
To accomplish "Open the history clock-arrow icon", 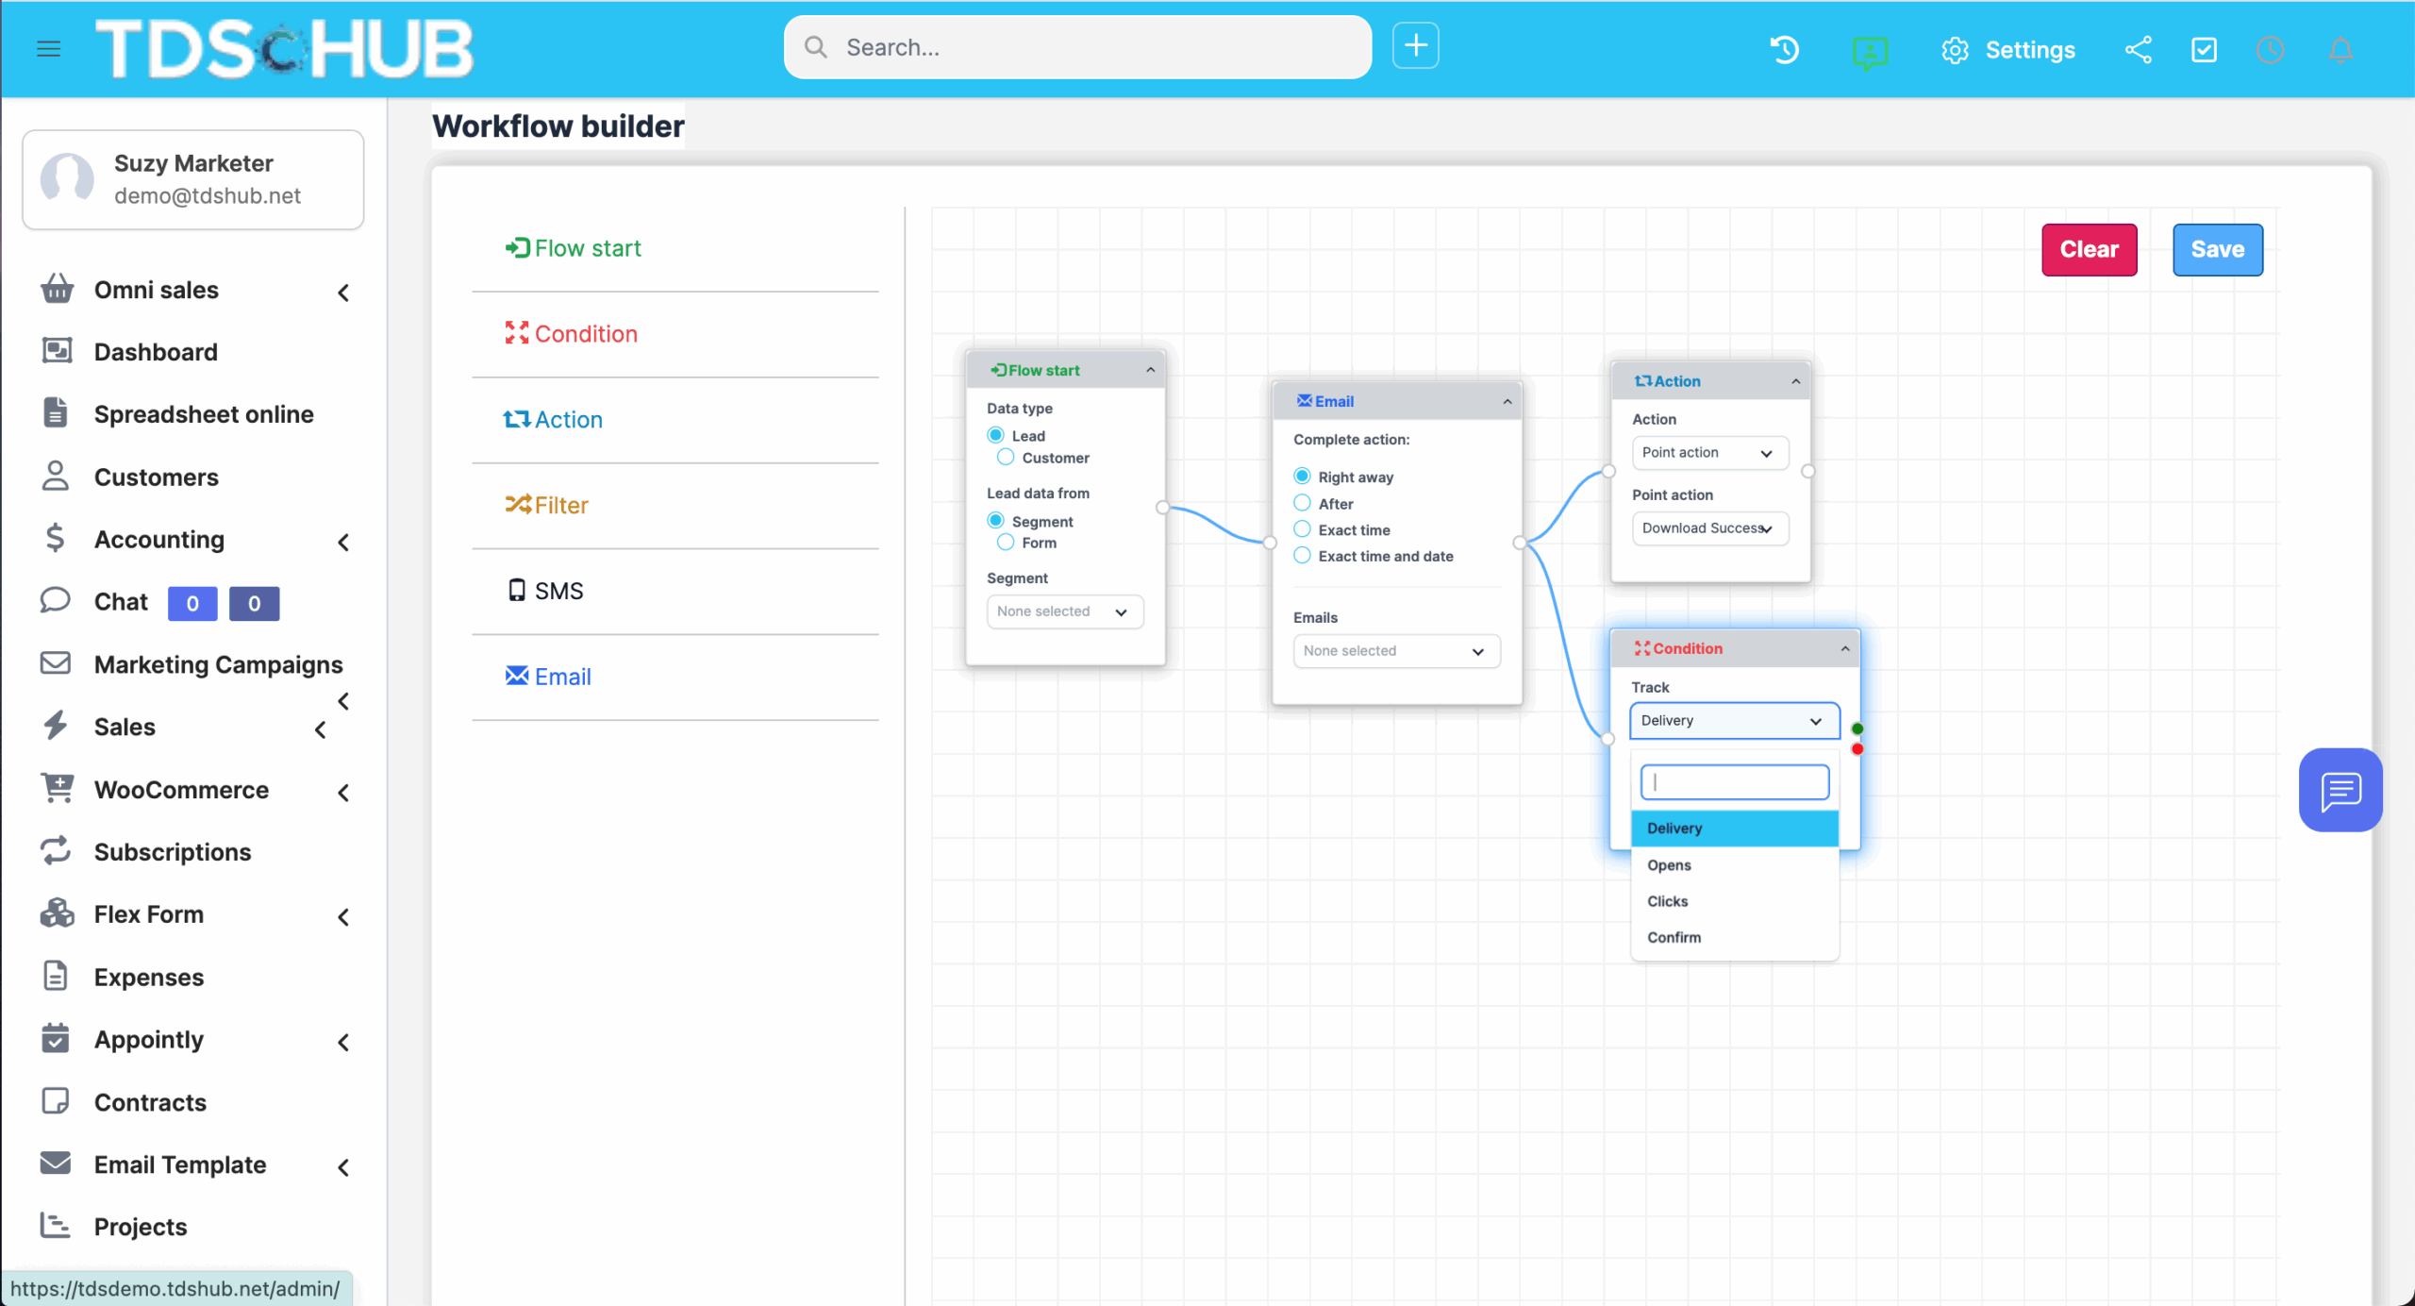I will (1784, 50).
